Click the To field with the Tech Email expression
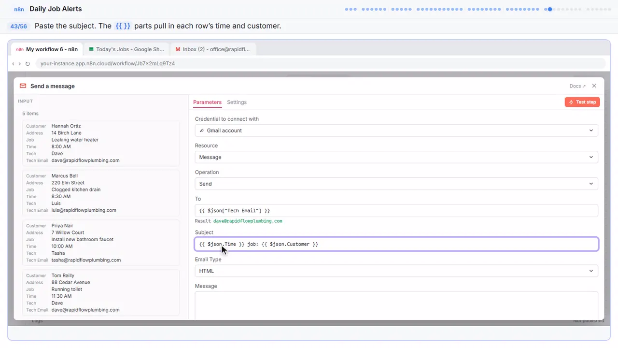 coord(396,211)
